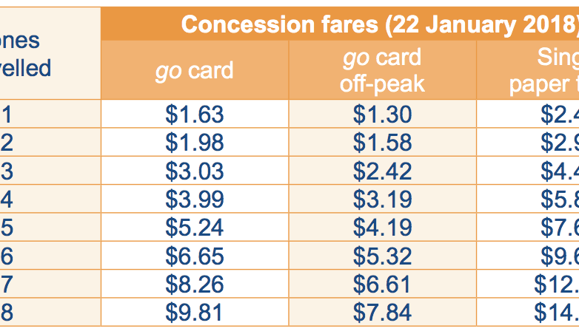Select the $7.84 off-peak fare cell
The image size is (579, 334).
click(382, 312)
